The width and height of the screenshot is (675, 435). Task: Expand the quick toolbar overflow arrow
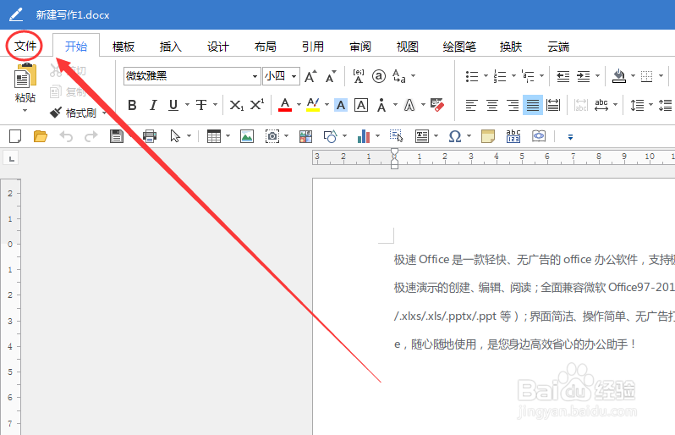click(570, 137)
